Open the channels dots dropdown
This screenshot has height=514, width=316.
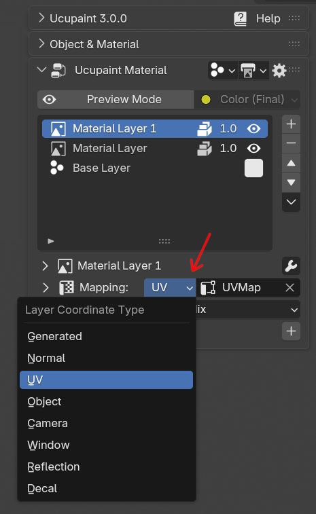pyautogui.click(x=222, y=70)
